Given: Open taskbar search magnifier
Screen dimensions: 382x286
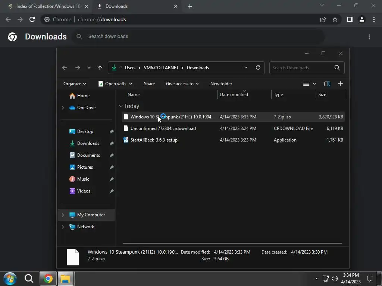Looking at the screenshot, I should [x=29, y=279].
